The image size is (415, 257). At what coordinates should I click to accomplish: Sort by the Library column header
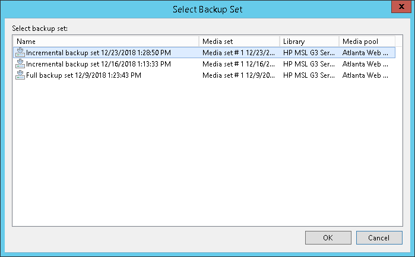coord(309,42)
